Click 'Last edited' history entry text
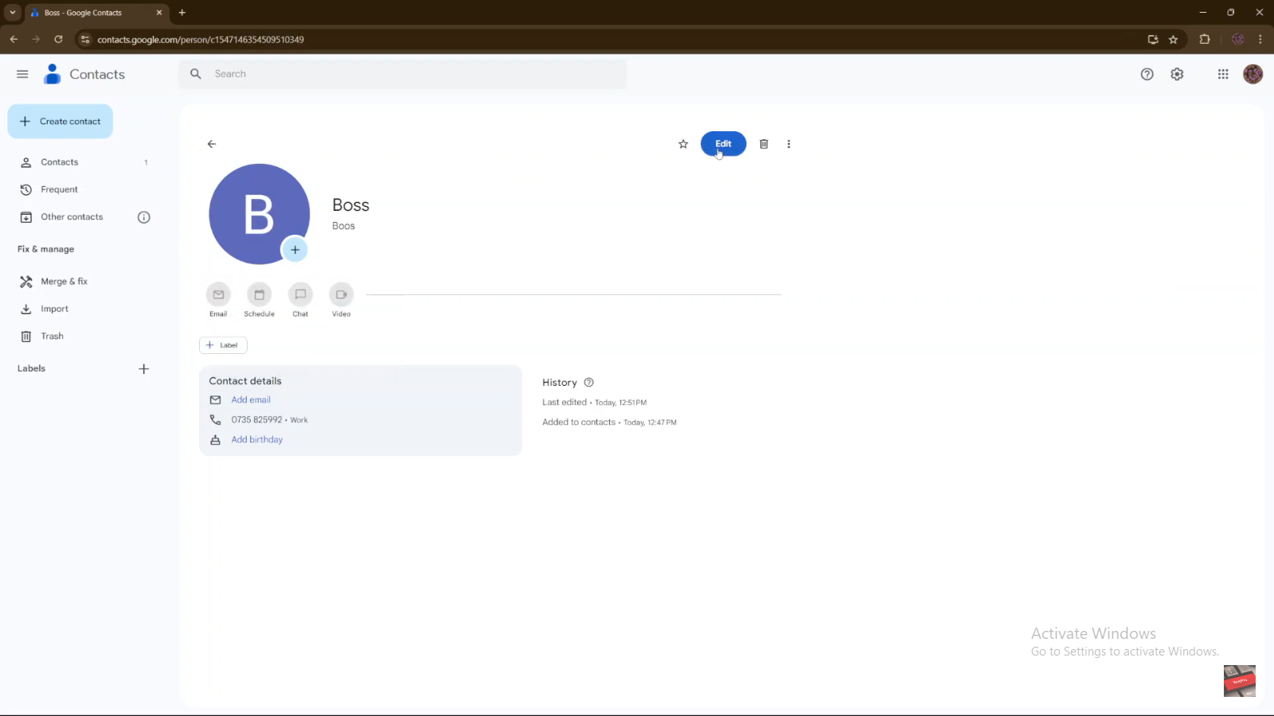Viewport: 1274px width, 716px height. 595,403
